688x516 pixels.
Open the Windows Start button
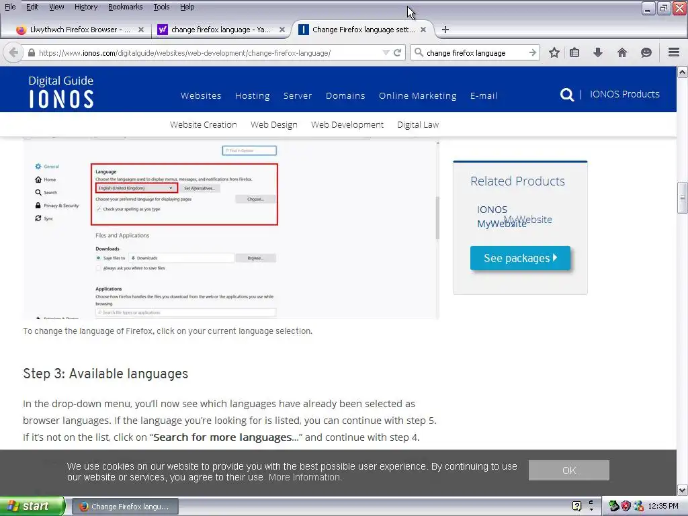pyautogui.click(x=32, y=506)
